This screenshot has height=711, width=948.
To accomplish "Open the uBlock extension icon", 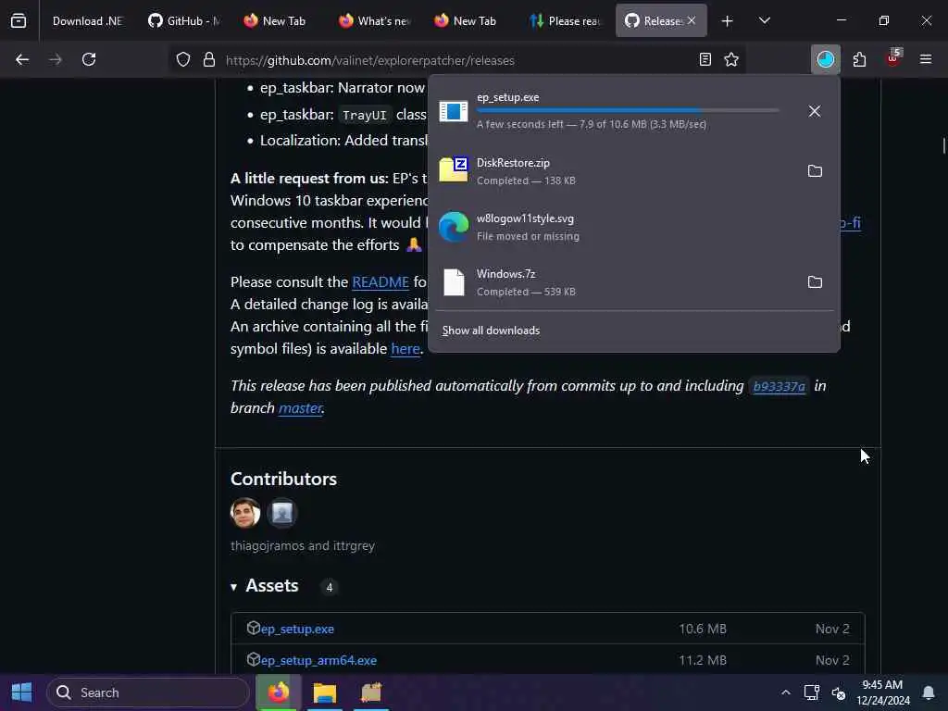I will 893,58.
